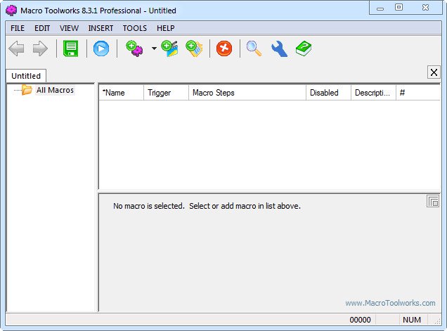Image resolution: width=447 pixels, height=331 pixels.
Task: Open help with the green book icon
Action: (x=304, y=48)
